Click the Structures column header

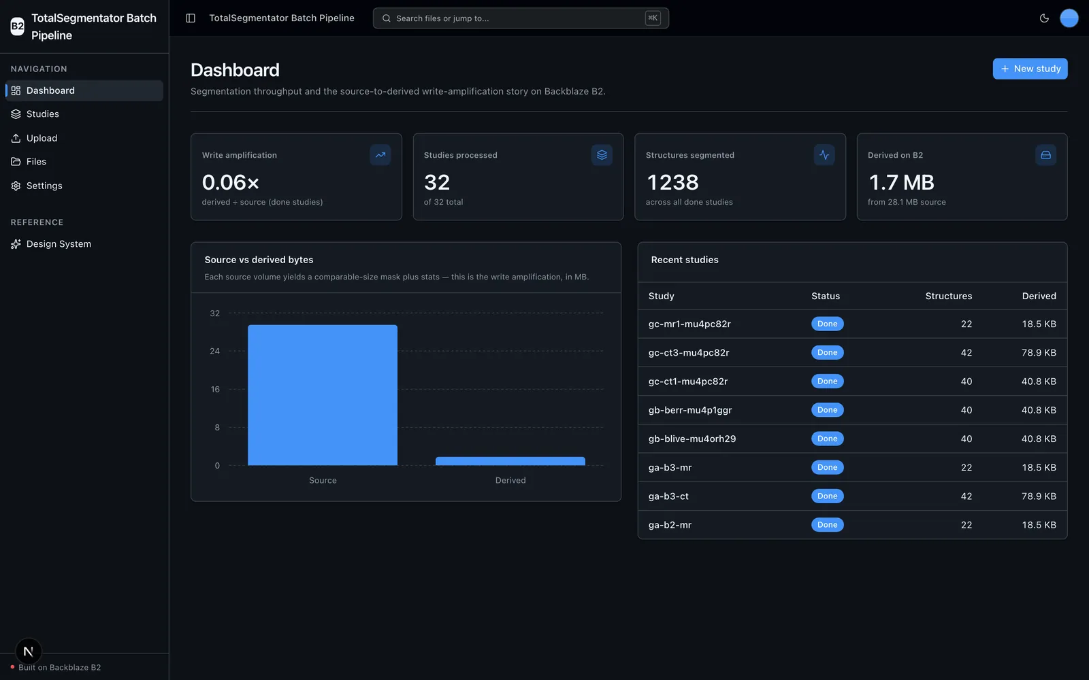tap(948, 296)
